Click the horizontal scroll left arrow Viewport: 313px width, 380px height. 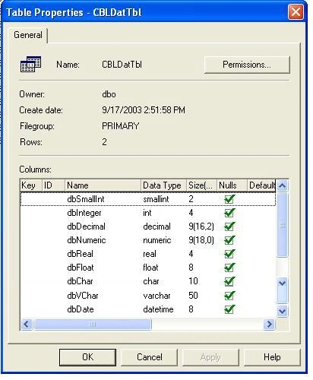27,324
